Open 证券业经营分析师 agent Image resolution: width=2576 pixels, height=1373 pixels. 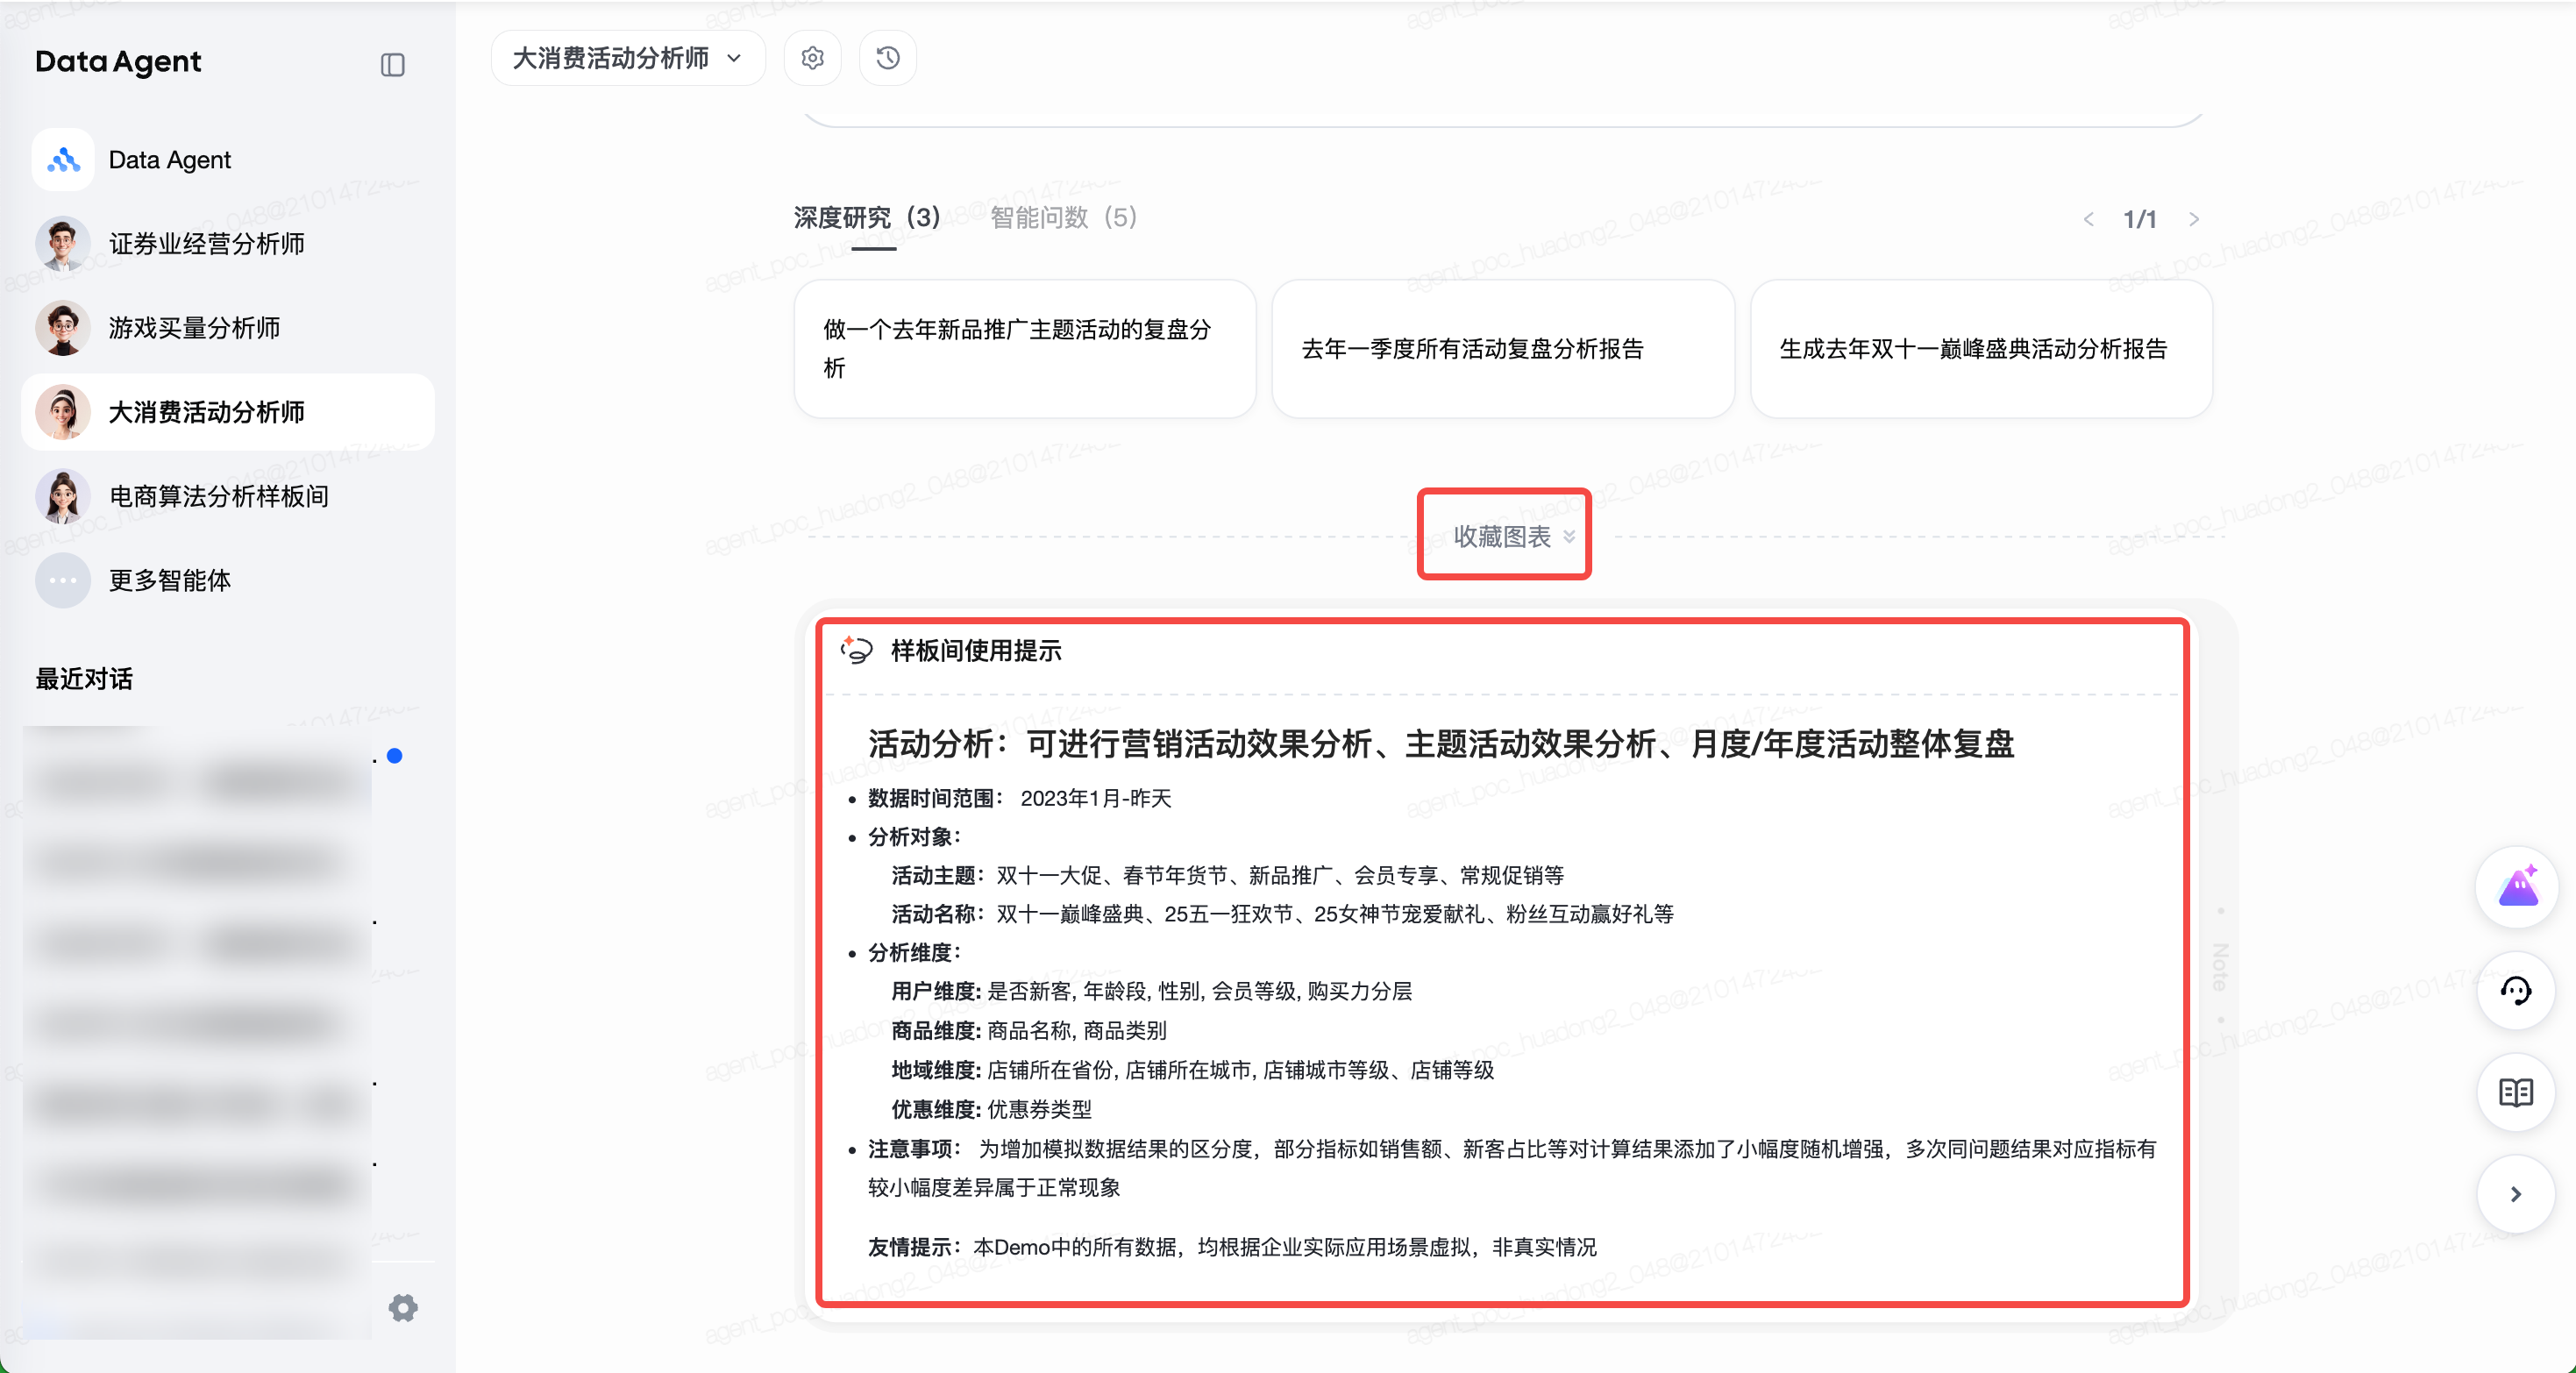coord(205,244)
